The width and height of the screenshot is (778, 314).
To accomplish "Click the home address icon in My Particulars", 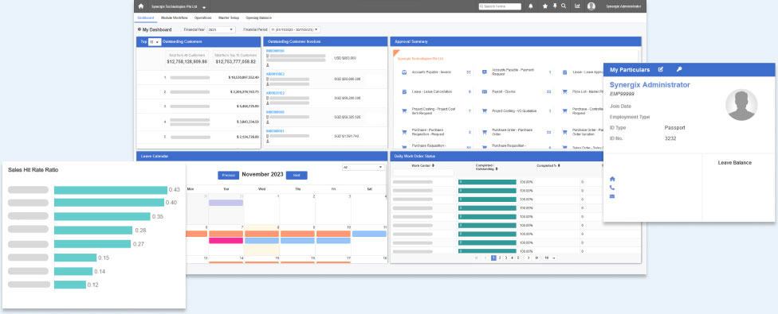I will coord(612,179).
